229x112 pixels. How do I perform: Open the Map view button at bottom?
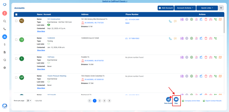[x=176, y=99]
